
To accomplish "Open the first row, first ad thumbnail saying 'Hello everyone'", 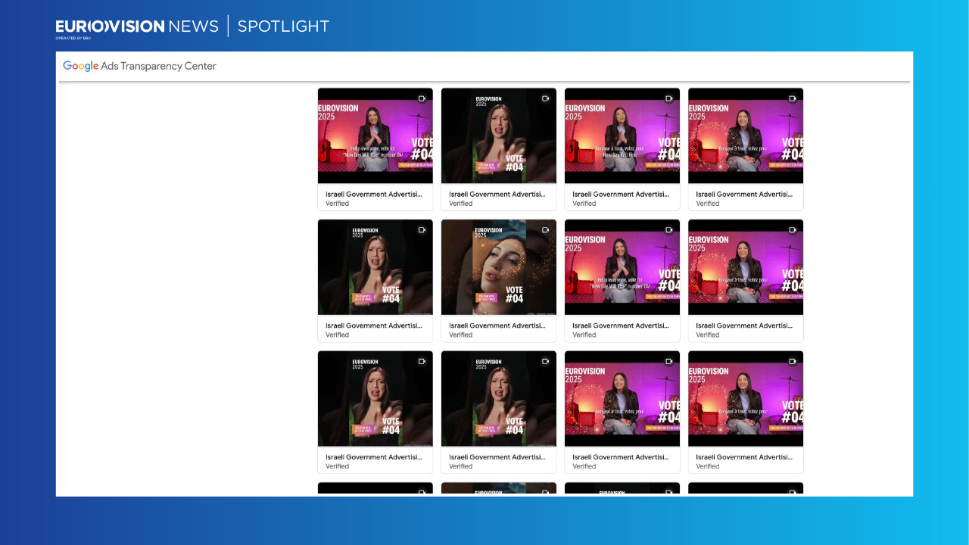I will click(375, 135).
